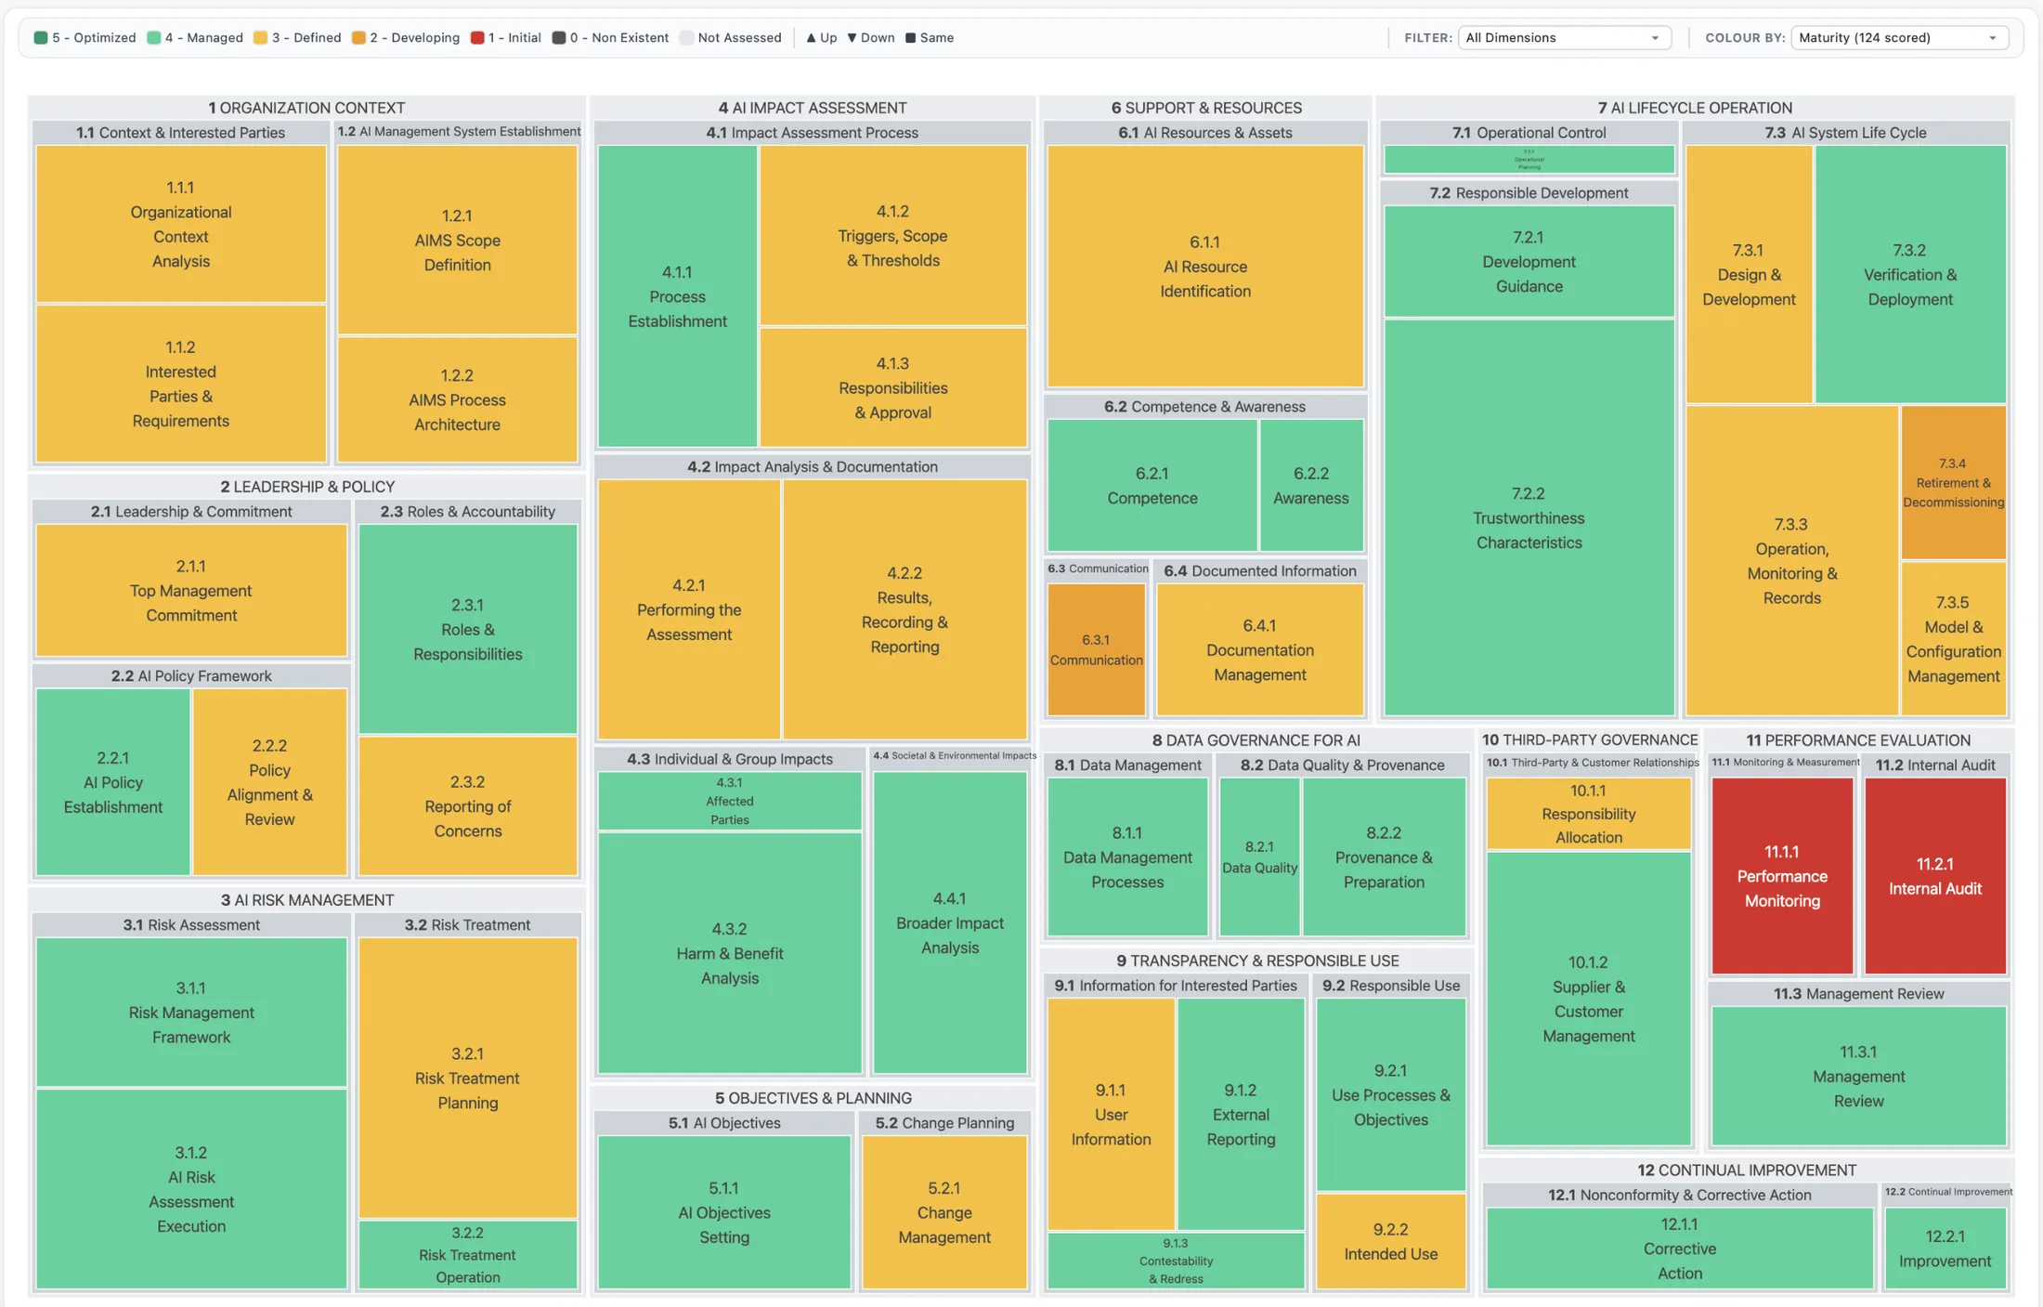
Task: Open the All Dimensions filter dropdown
Action: [1564, 38]
